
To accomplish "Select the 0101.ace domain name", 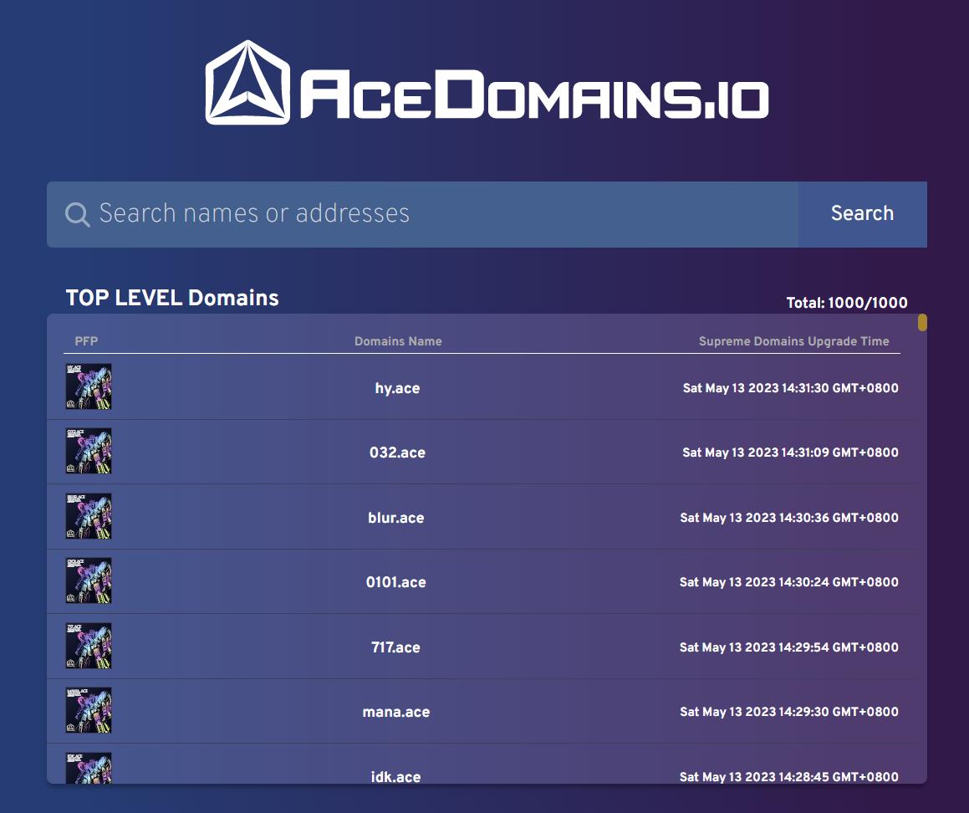I will [396, 582].
